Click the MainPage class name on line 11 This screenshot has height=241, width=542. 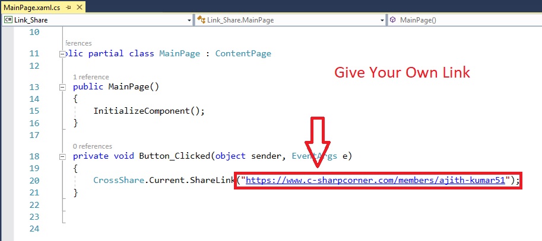tap(179, 53)
